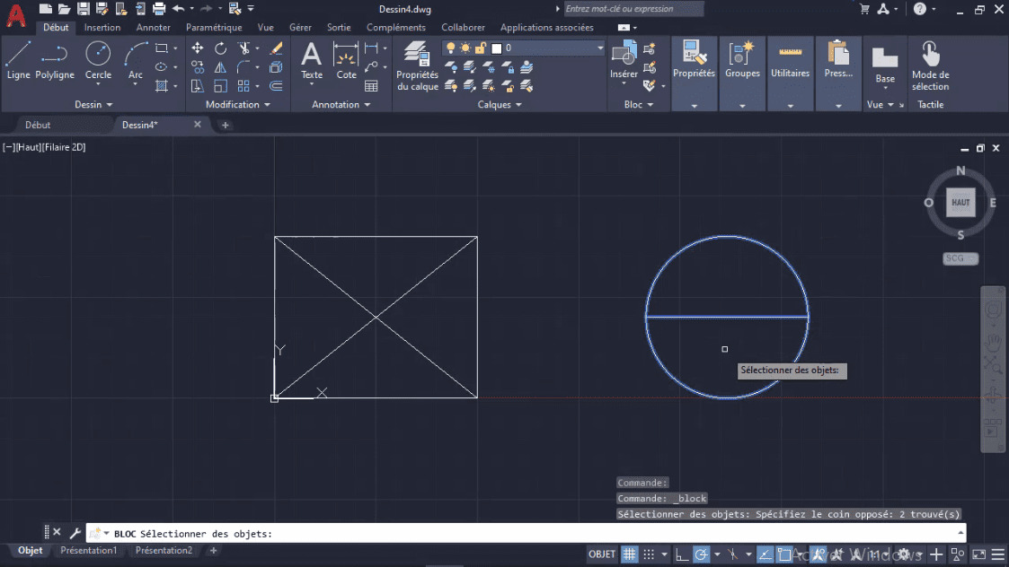The image size is (1009, 567).
Task: Select the Texte annotation tool
Action: tap(312, 60)
